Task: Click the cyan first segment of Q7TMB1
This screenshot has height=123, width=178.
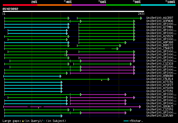Action: click(37, 27)
